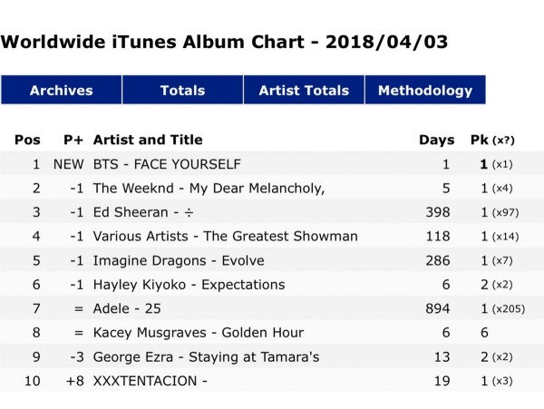Viewport: 544px width, 409px height.
Task: Click the Days column header
Action: click(x=436, y=141)
